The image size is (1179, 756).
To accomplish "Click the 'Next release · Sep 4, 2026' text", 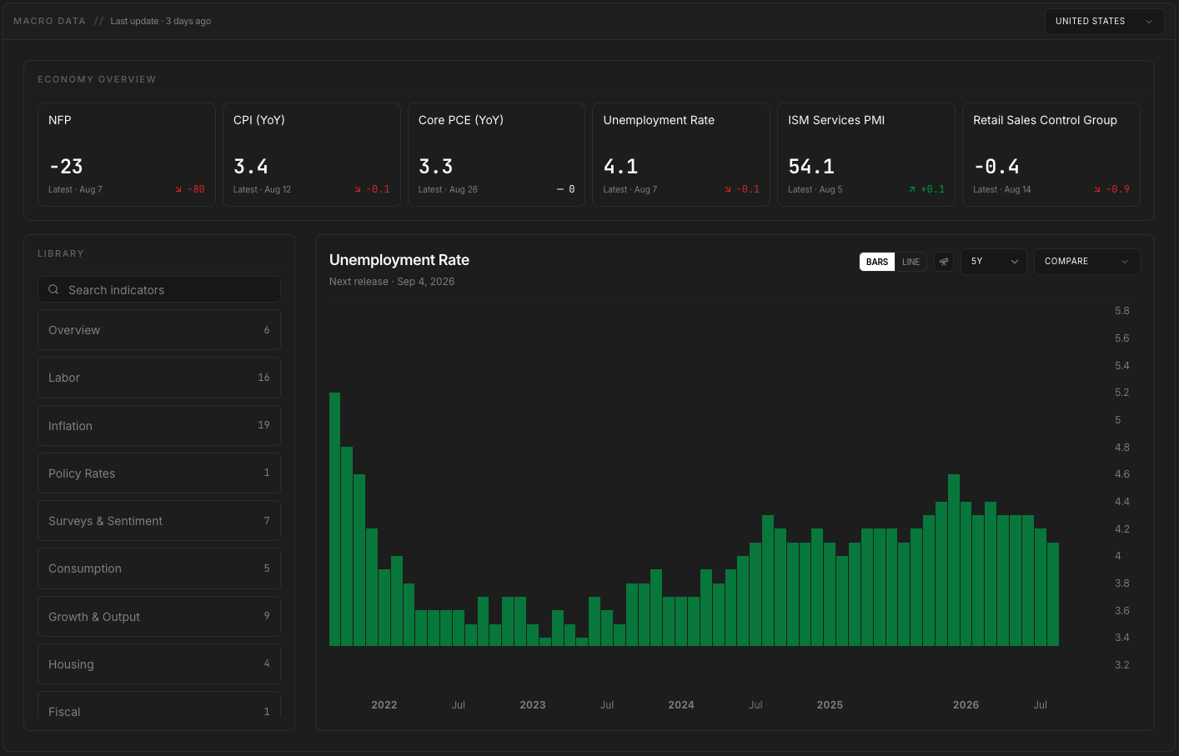I will click(x=392, y=282).
